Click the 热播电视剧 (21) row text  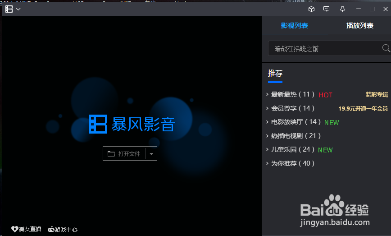point(296,136)
